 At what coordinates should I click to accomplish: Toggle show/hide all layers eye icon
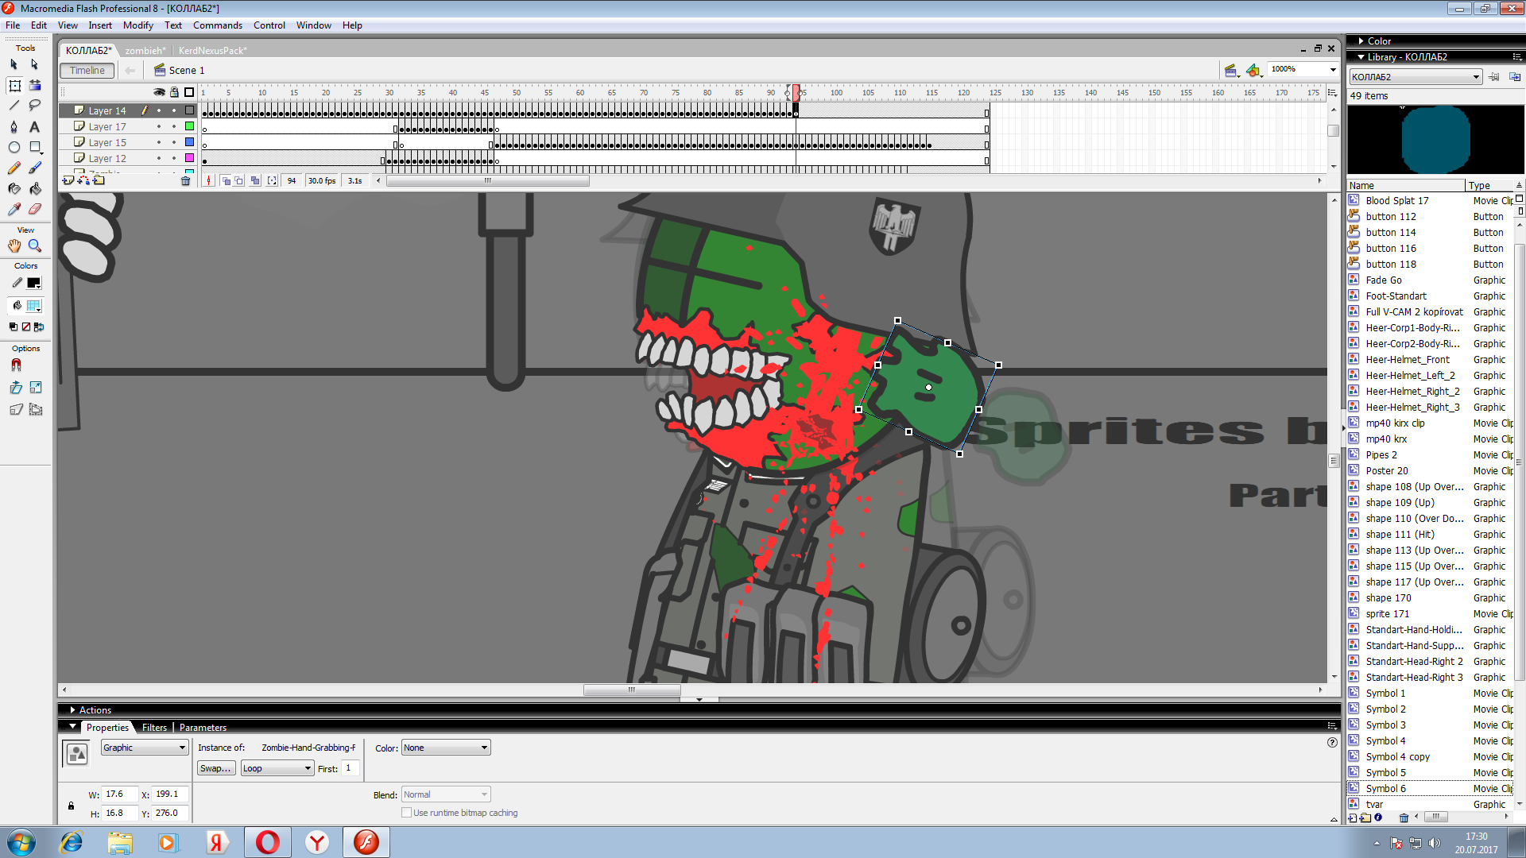(159, 92)
